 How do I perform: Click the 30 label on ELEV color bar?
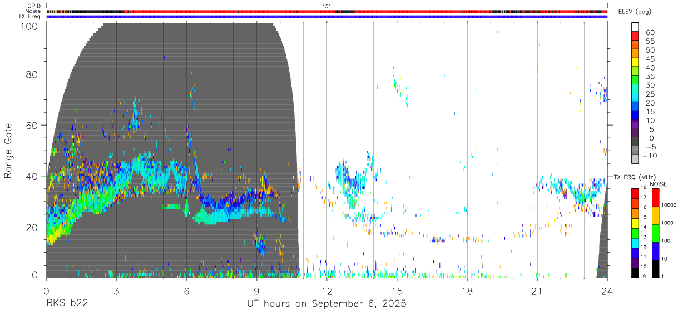(x=649, y=85)
